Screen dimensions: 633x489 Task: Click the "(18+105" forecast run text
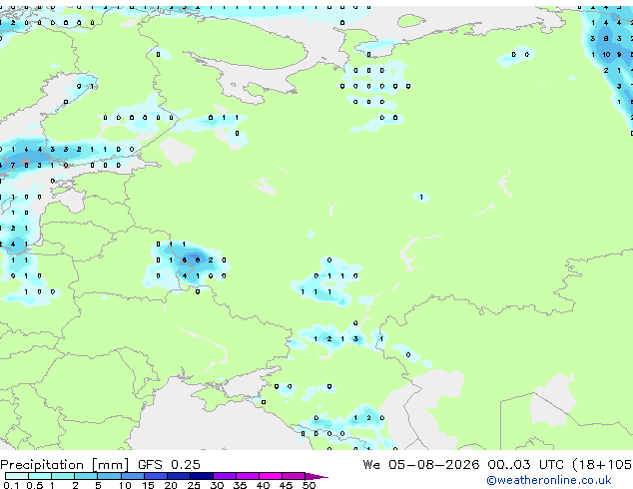(x=602, y=464)
